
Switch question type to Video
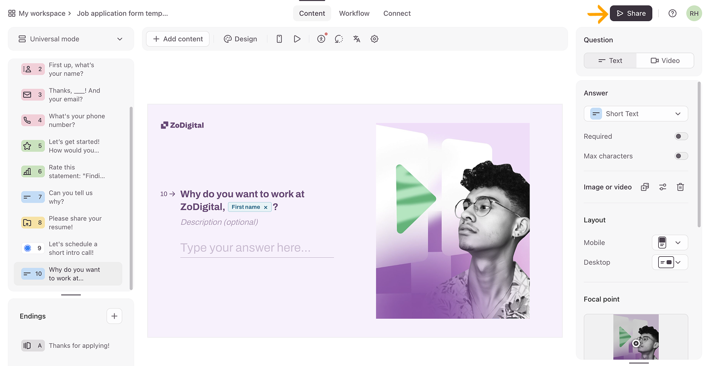[665, 61]
